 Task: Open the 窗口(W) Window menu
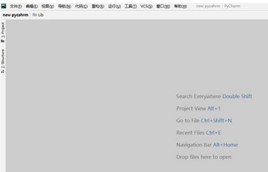[x=163, y=6]
